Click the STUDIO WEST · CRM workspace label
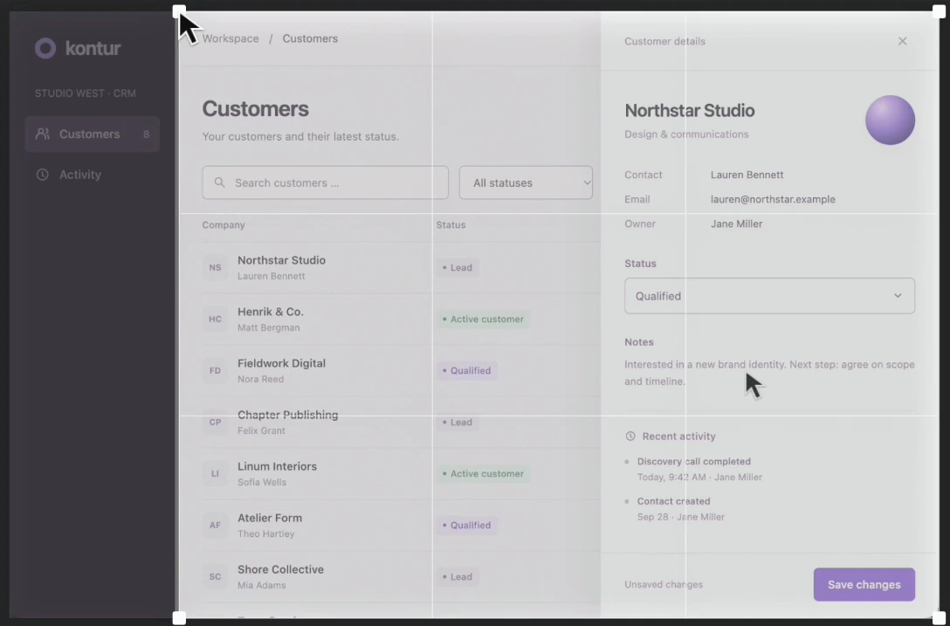Screen dimensions: 950x626 pyautogui.click(x=86, y=93)
